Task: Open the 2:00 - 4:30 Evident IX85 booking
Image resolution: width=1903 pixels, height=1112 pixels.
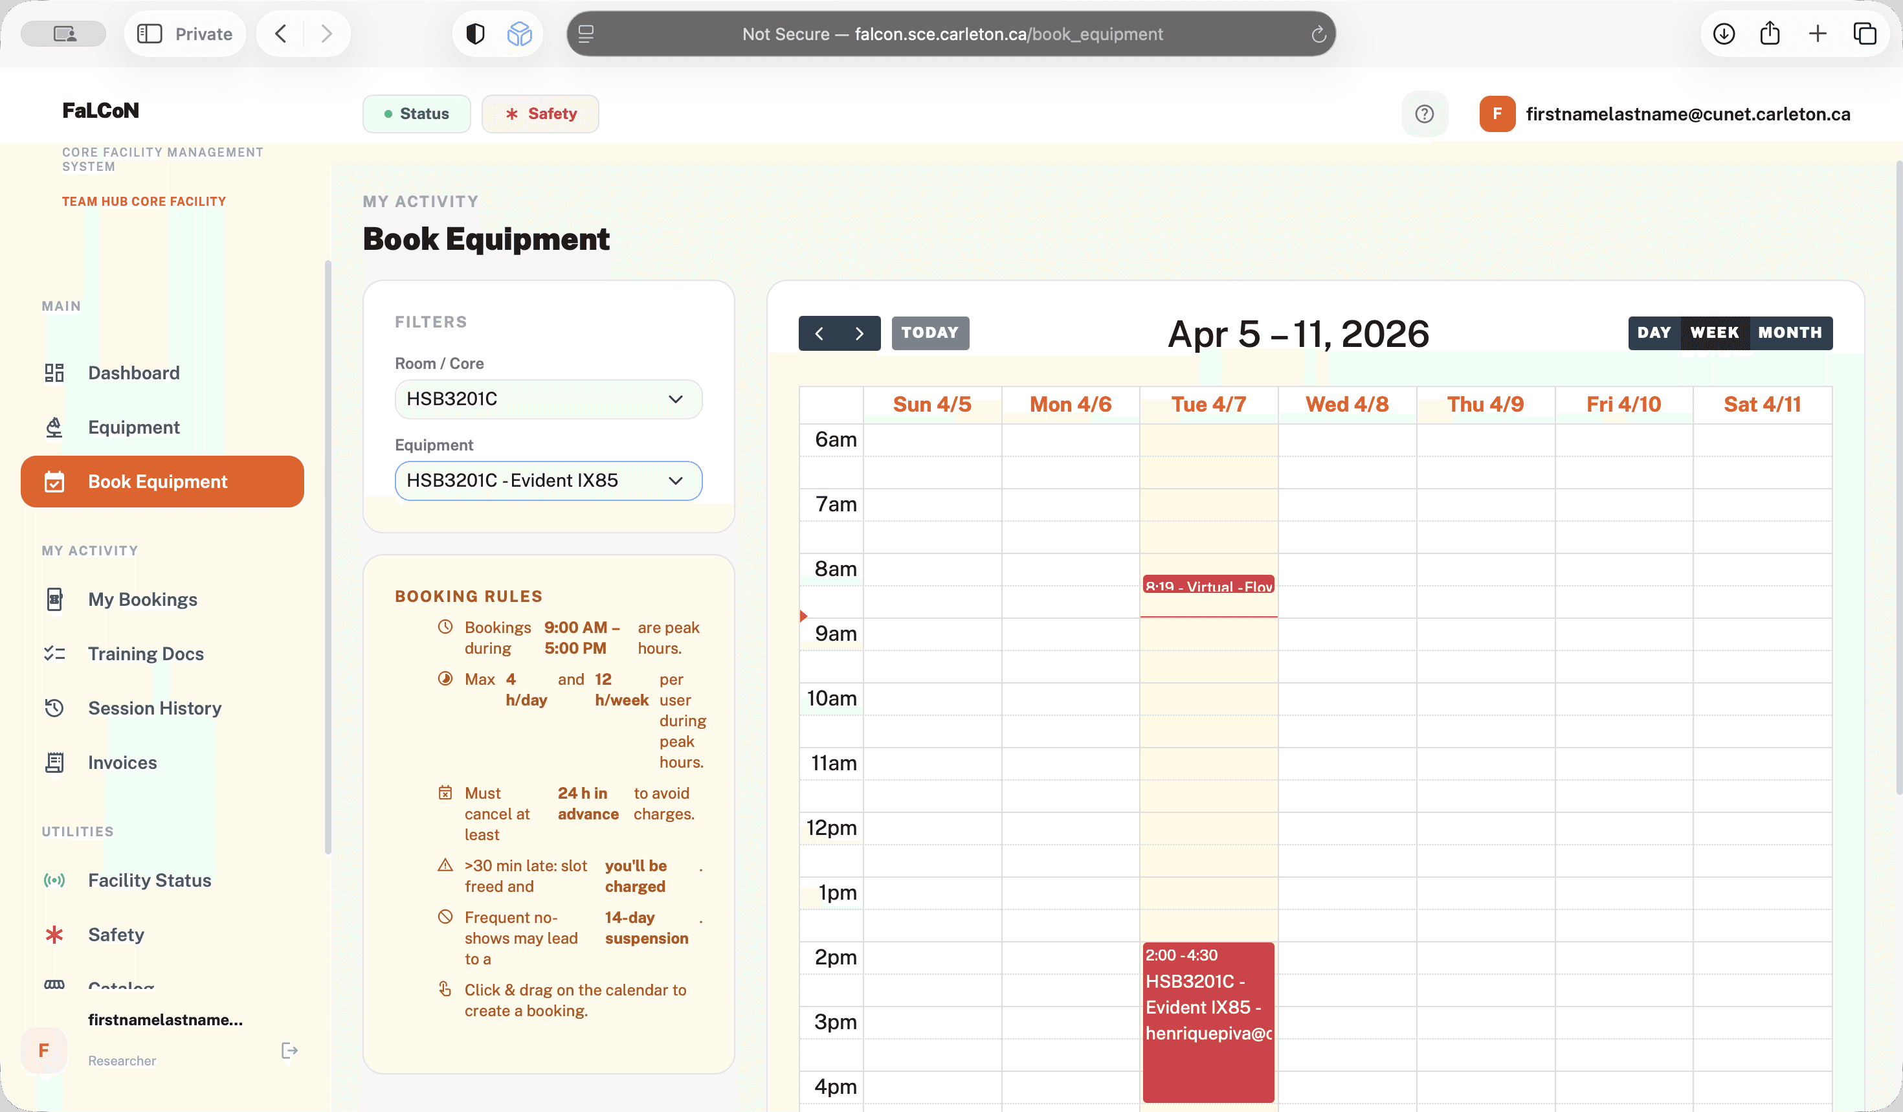Action: pos(1208,1021)
